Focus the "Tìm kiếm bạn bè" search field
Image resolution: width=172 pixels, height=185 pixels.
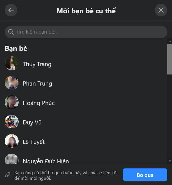[x=86, y=32]
